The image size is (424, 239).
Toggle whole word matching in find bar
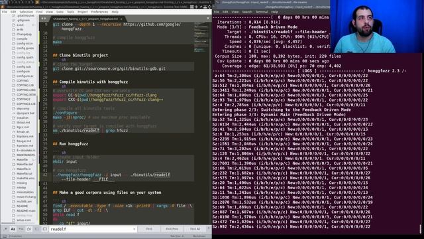[21, 229]
